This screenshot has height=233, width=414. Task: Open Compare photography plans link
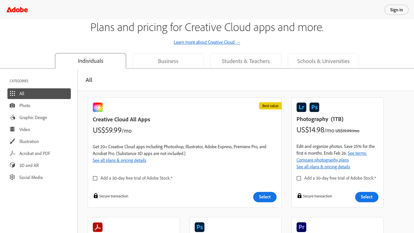click(x=322, y=160)
